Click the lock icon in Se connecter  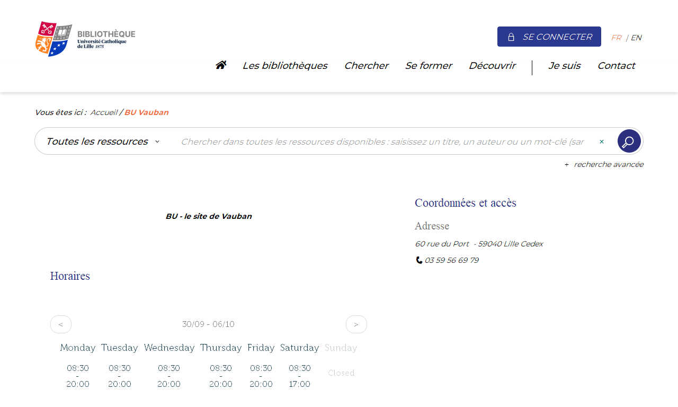(x=511, y=37)
